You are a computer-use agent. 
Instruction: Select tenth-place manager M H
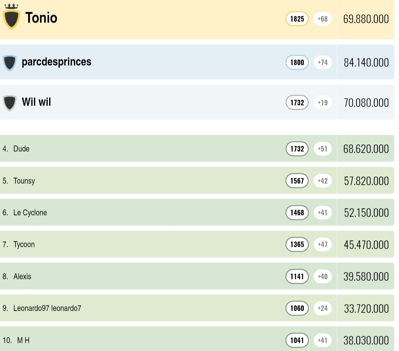(x=23, y=340)
